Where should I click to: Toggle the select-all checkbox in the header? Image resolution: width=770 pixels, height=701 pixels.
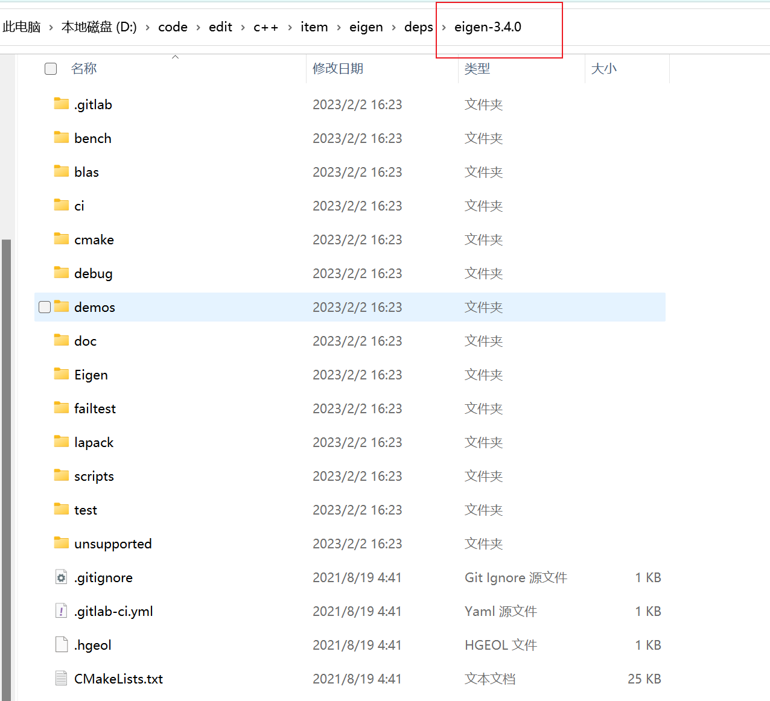(x=51, y=68)
